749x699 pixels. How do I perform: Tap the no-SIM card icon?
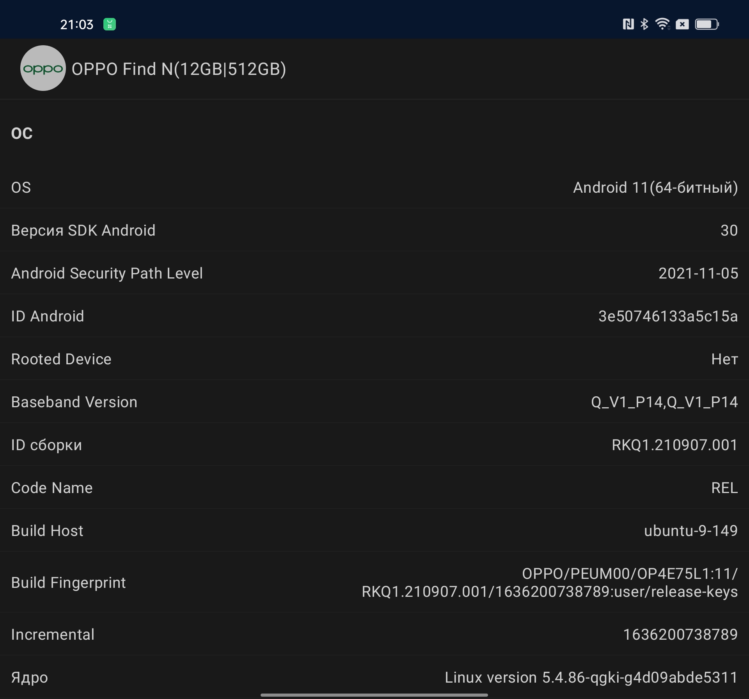[682, 24]
